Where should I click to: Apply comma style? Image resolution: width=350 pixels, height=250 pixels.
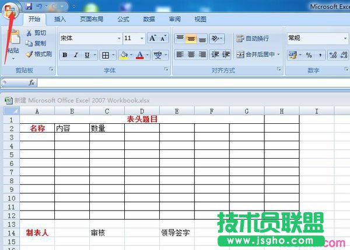pos(320,55)
